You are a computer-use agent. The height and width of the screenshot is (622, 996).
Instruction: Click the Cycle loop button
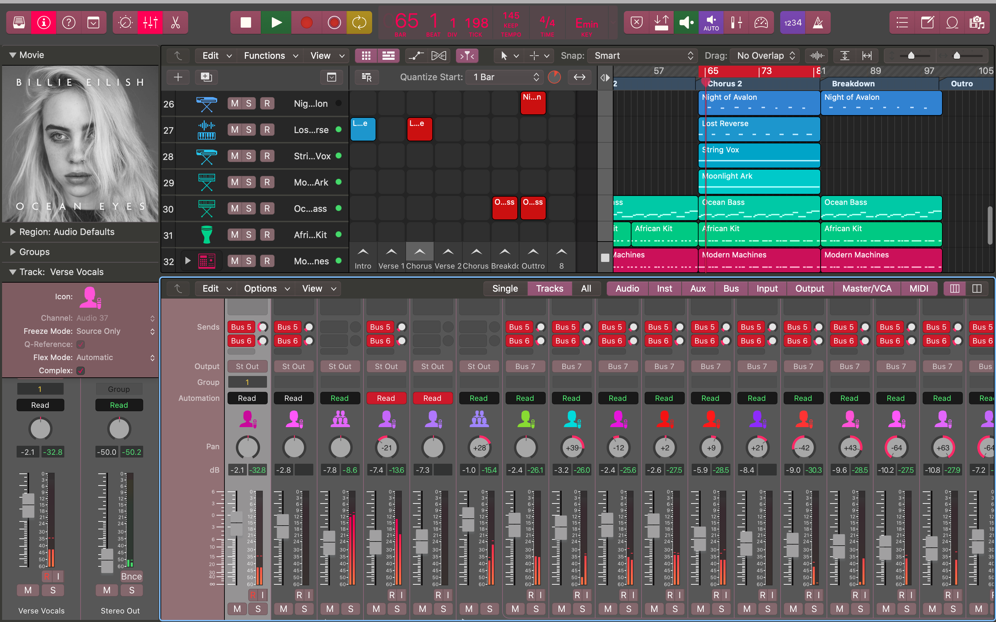click(359, 22)
